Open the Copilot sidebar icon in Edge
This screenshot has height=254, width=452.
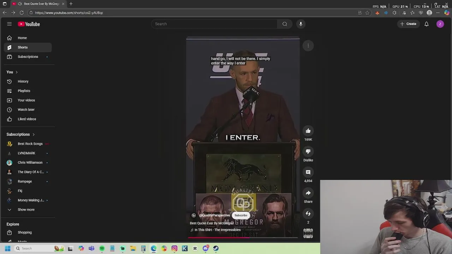click(447, 13)
